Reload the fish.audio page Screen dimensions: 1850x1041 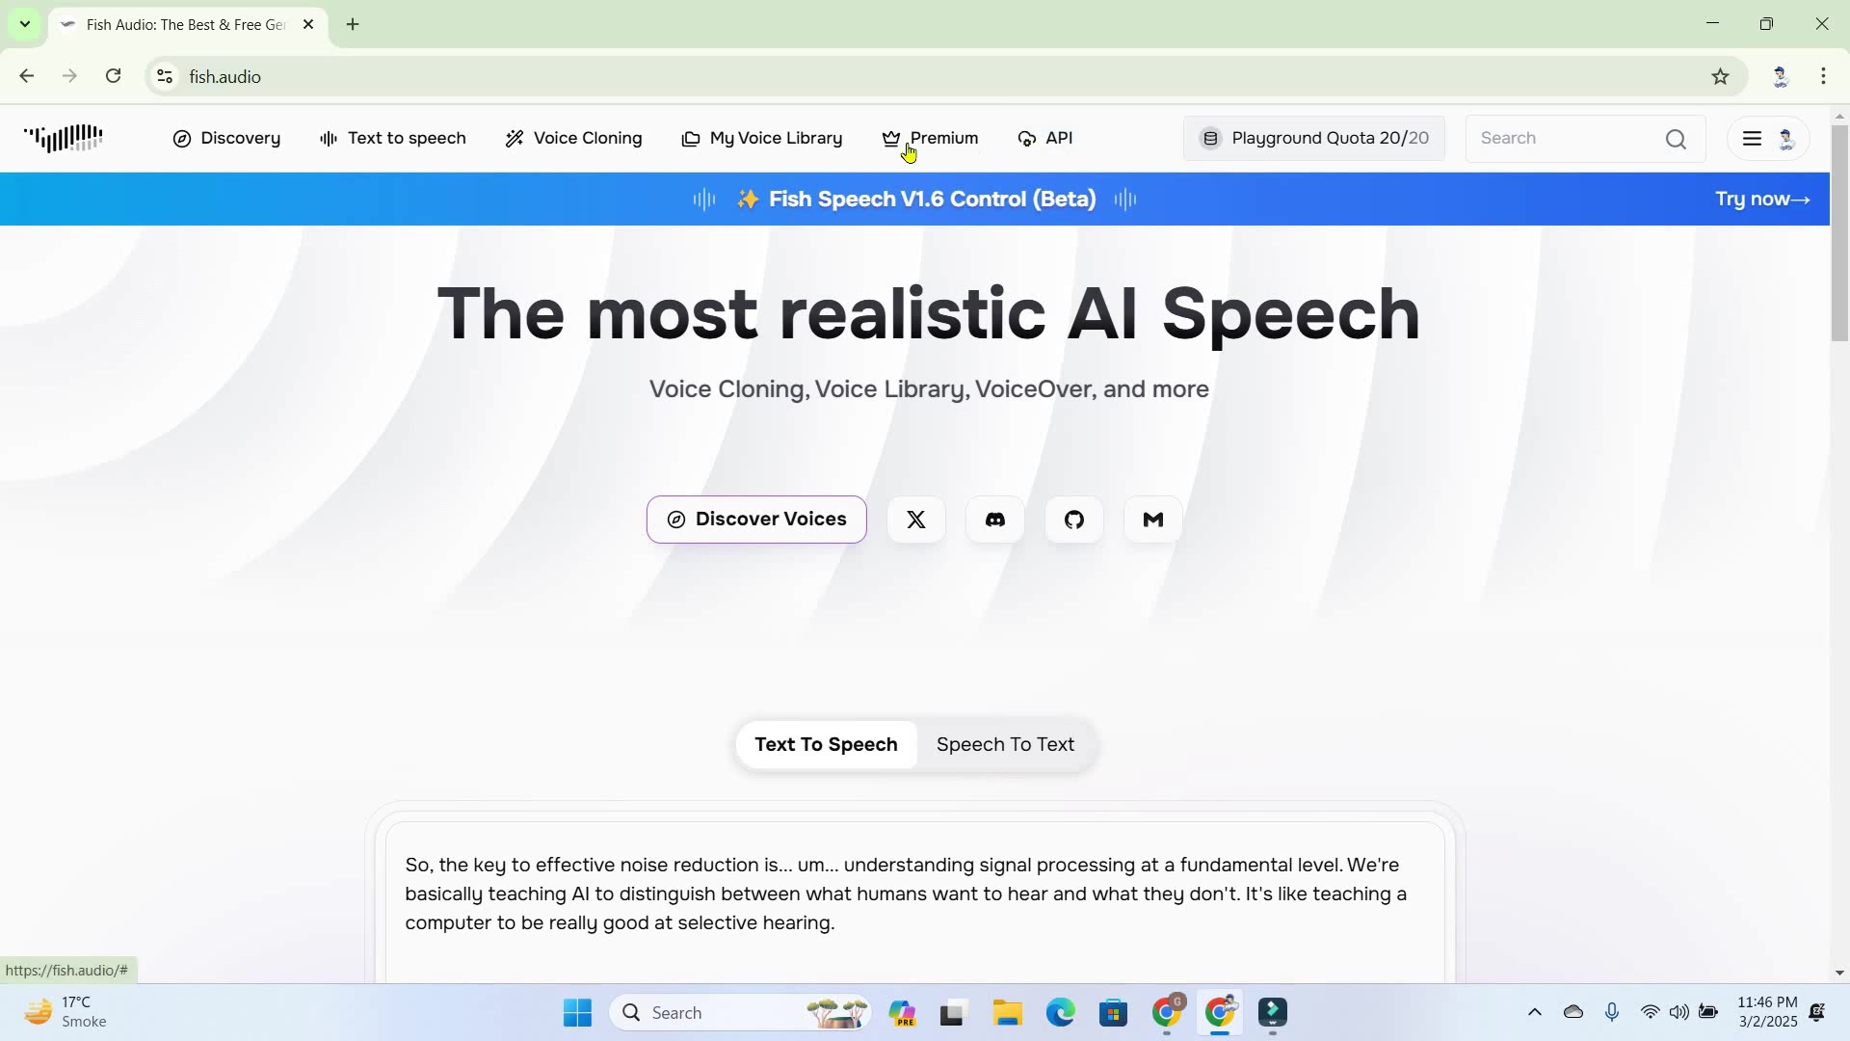click(114, 76)
